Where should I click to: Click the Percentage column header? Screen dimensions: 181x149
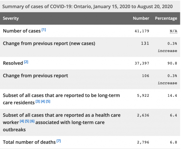point(166,18)
